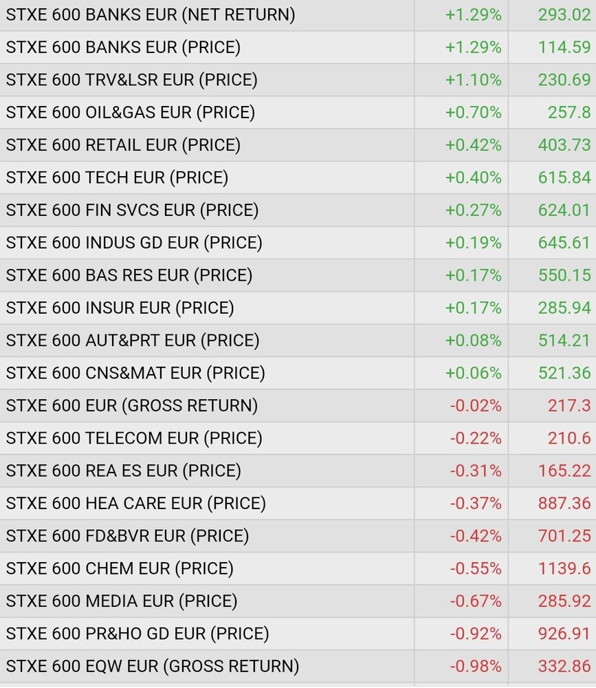Viewport: 596px width, 688px height.
Task: Open STXE 600 AUT&PRT EUR (PRICE)
Action: 133,341
